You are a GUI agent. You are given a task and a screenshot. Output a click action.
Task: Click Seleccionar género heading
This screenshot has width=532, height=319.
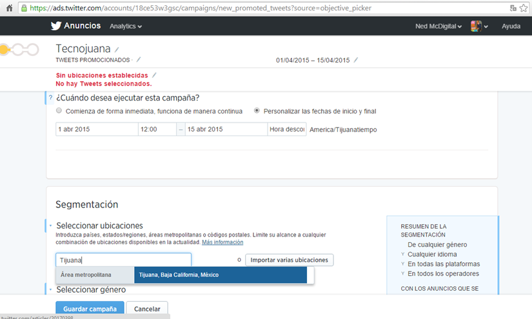(x=91, y=289)
